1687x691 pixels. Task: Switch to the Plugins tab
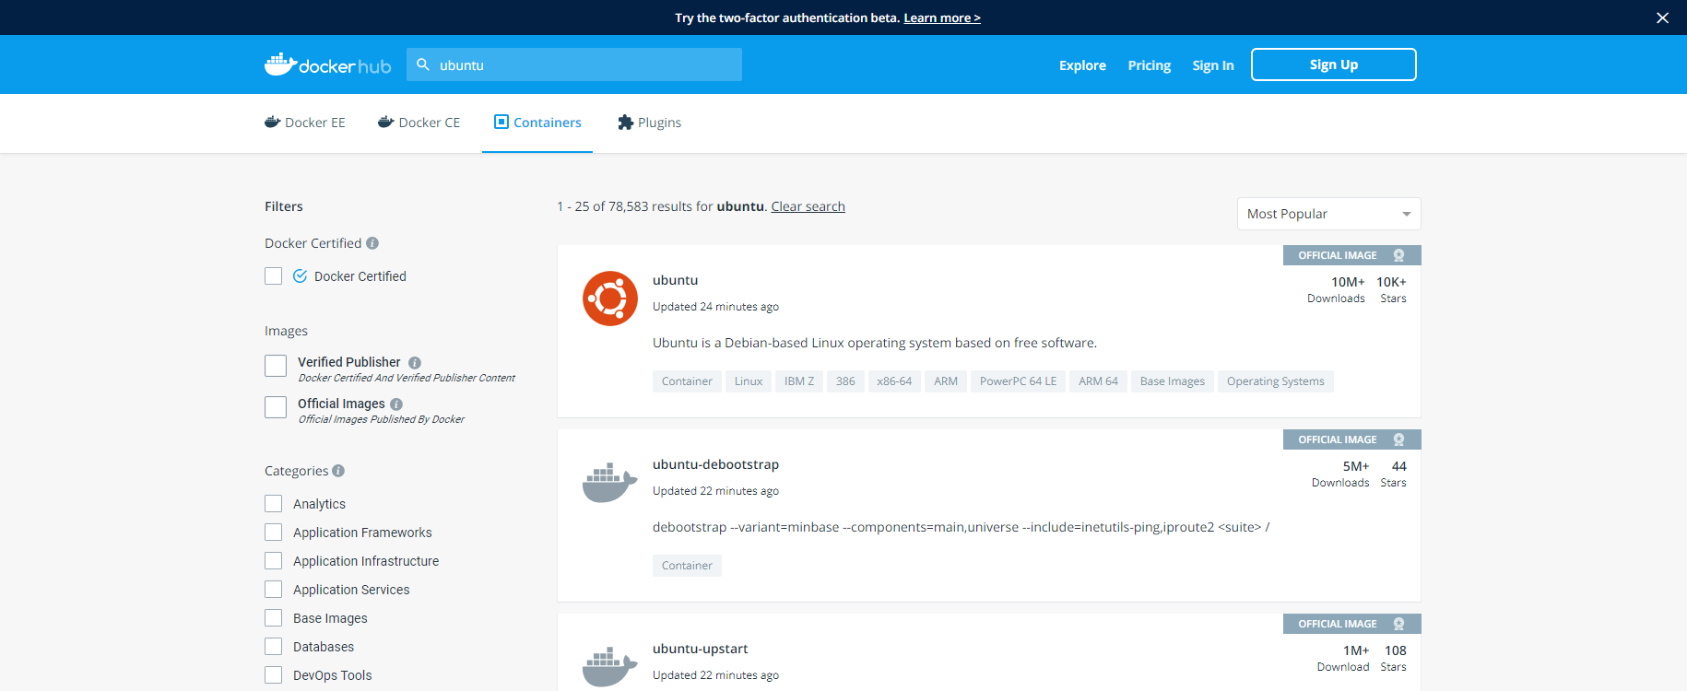click(x=650, y=123)
